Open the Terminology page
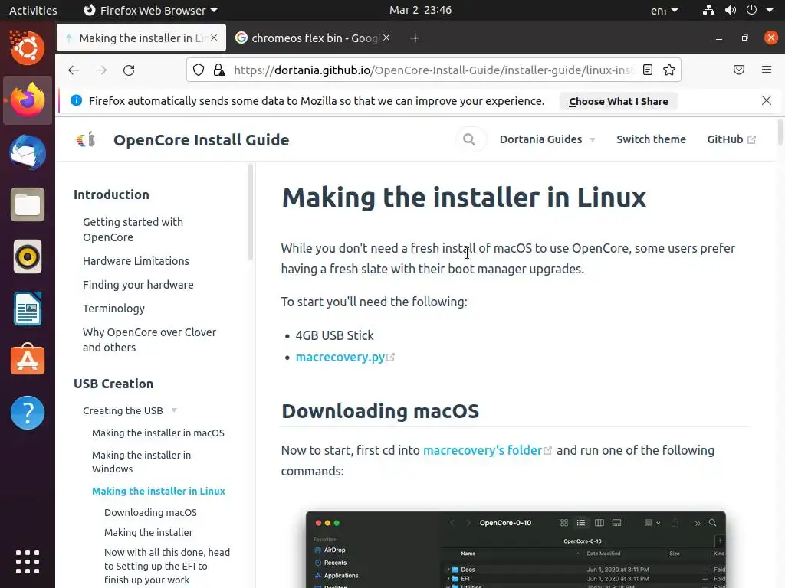The width and height of the screenshot is (785, 588). click(113, 309)
